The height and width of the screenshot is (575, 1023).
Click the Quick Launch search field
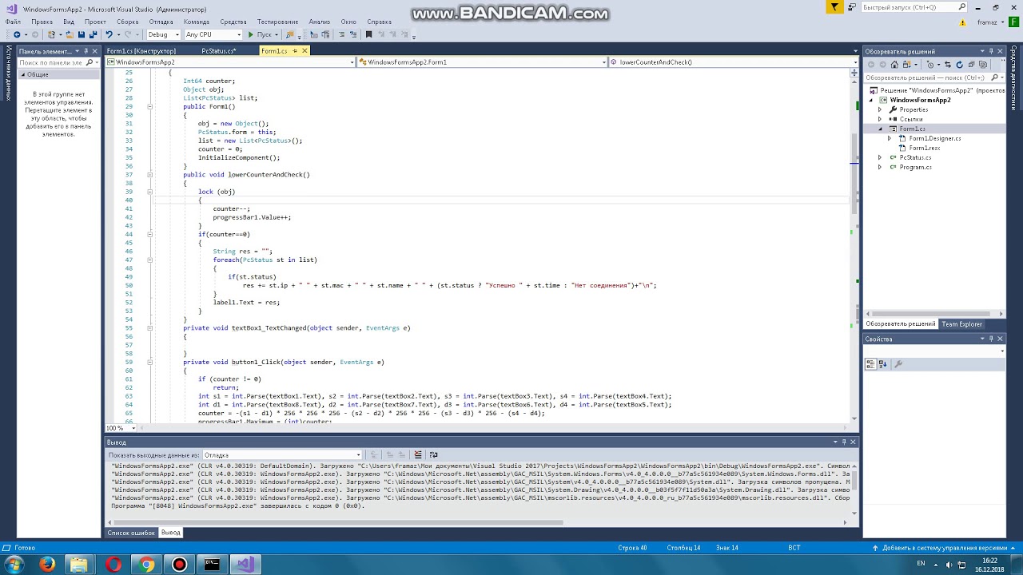[910, 7]
